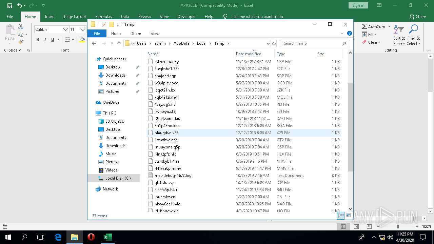
Task: Click Excel Normal view icon in status bar
Action: [343, 226]
